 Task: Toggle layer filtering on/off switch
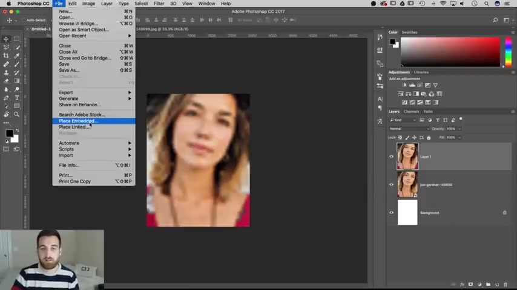pyautogui.click(x=461, y=119)
